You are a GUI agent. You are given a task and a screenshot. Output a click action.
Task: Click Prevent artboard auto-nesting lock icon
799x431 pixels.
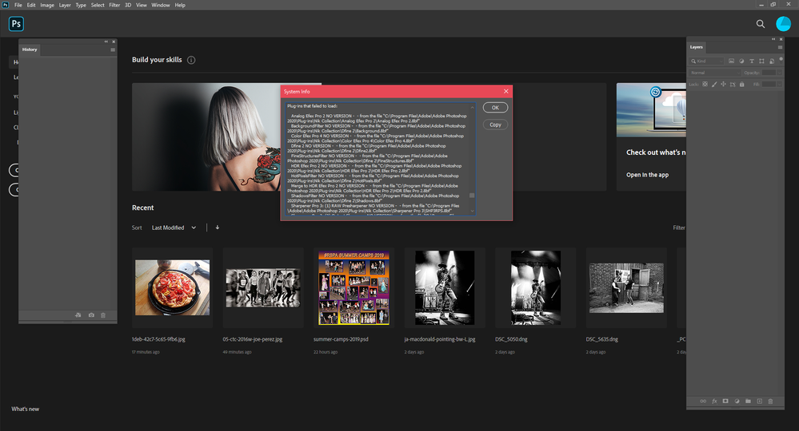pos(733,85)
